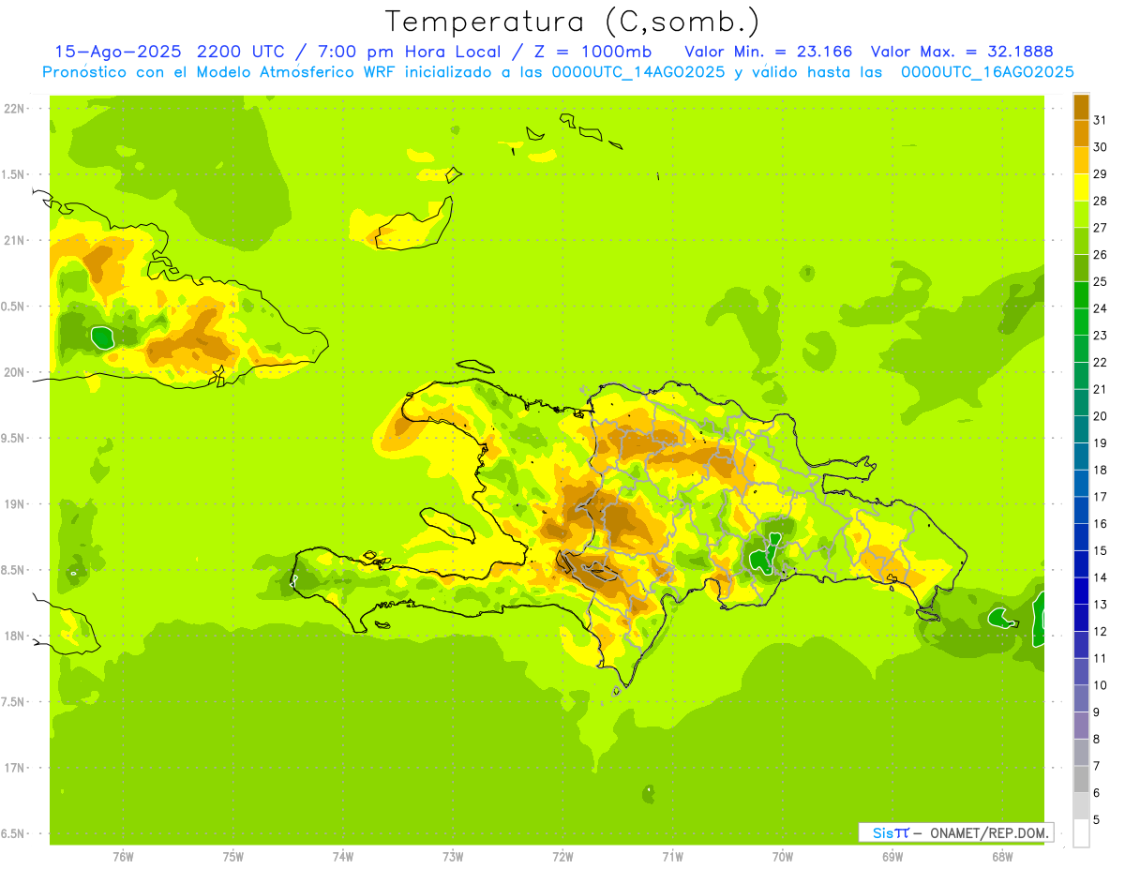The height and width of the screenshot is (869, 1125).
Task: Click colorbar swatch between 24 and 25
Action: 1081,295
